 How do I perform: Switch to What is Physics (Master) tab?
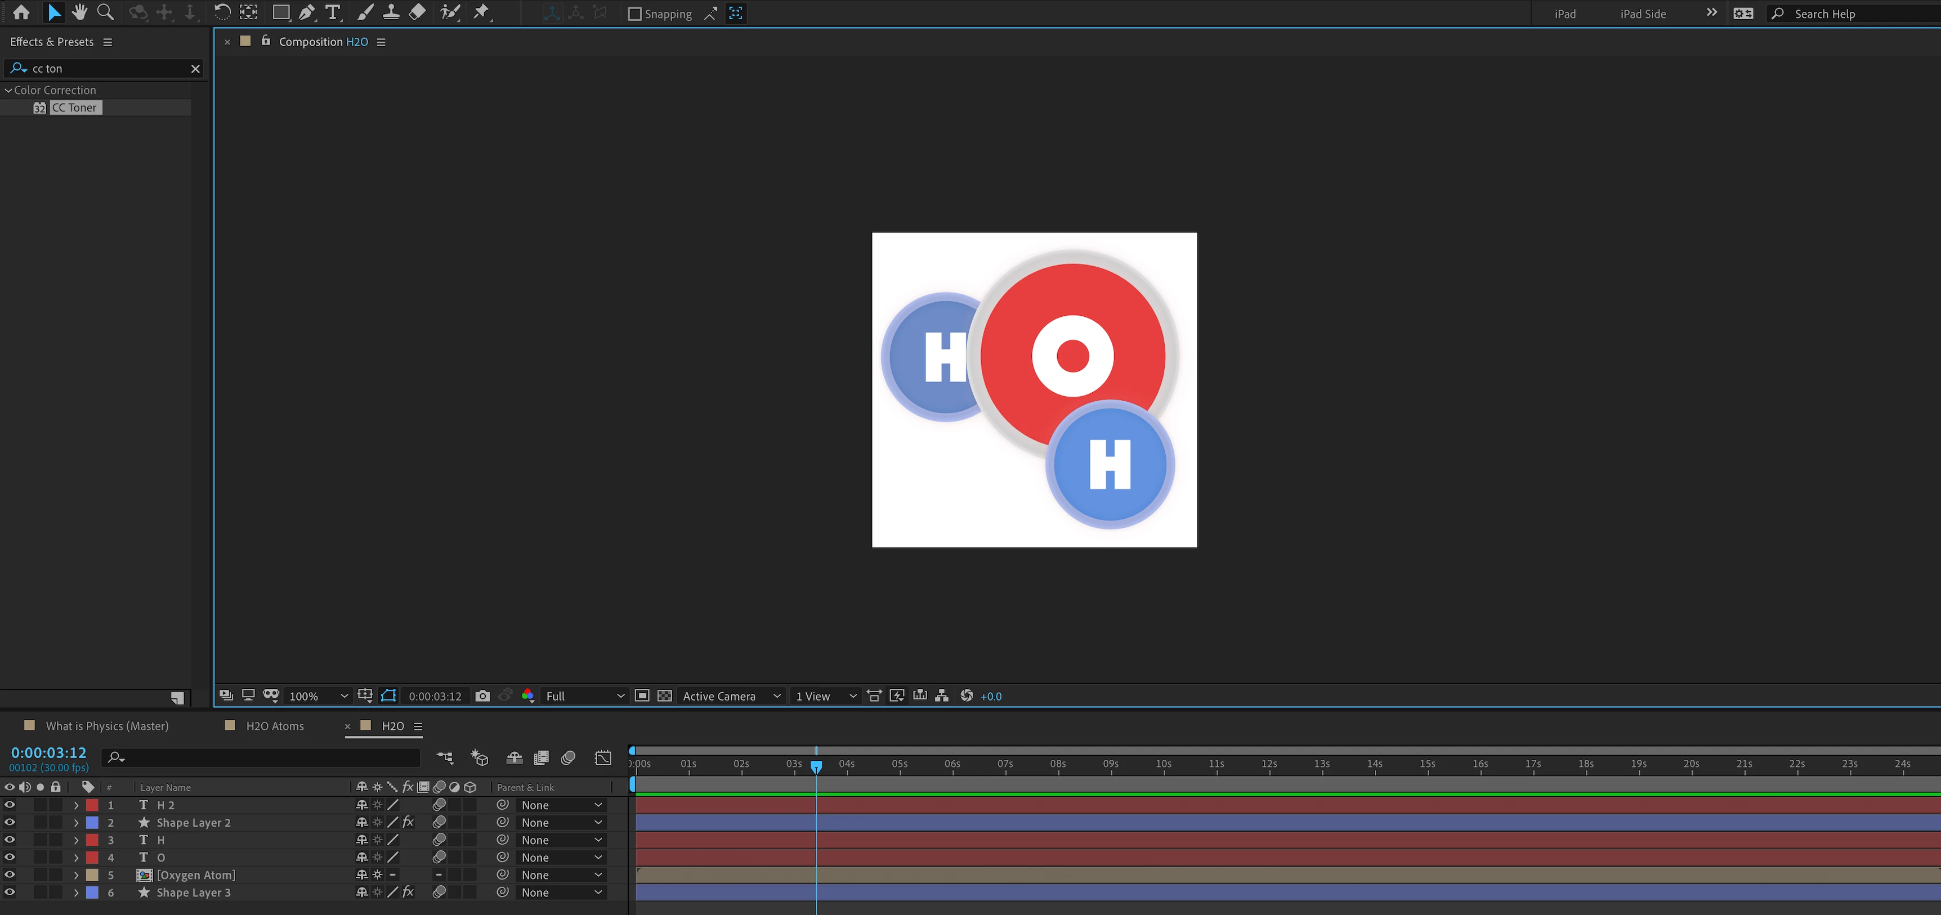pyautogui.click(x=106, y=726)
